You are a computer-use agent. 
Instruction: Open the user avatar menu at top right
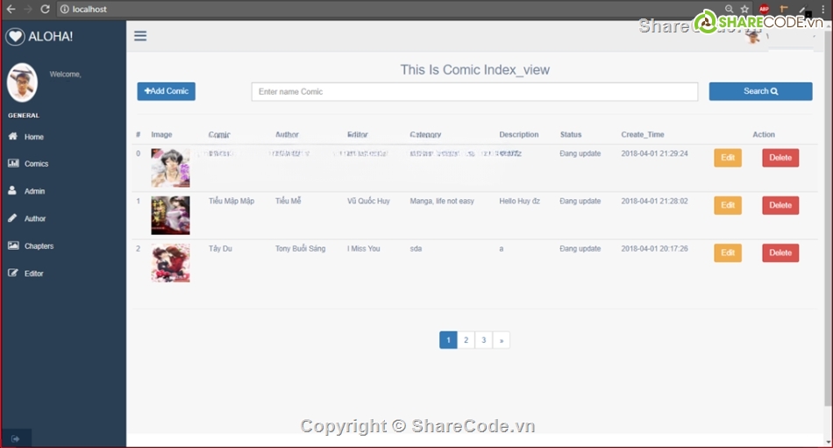(753, 36)
